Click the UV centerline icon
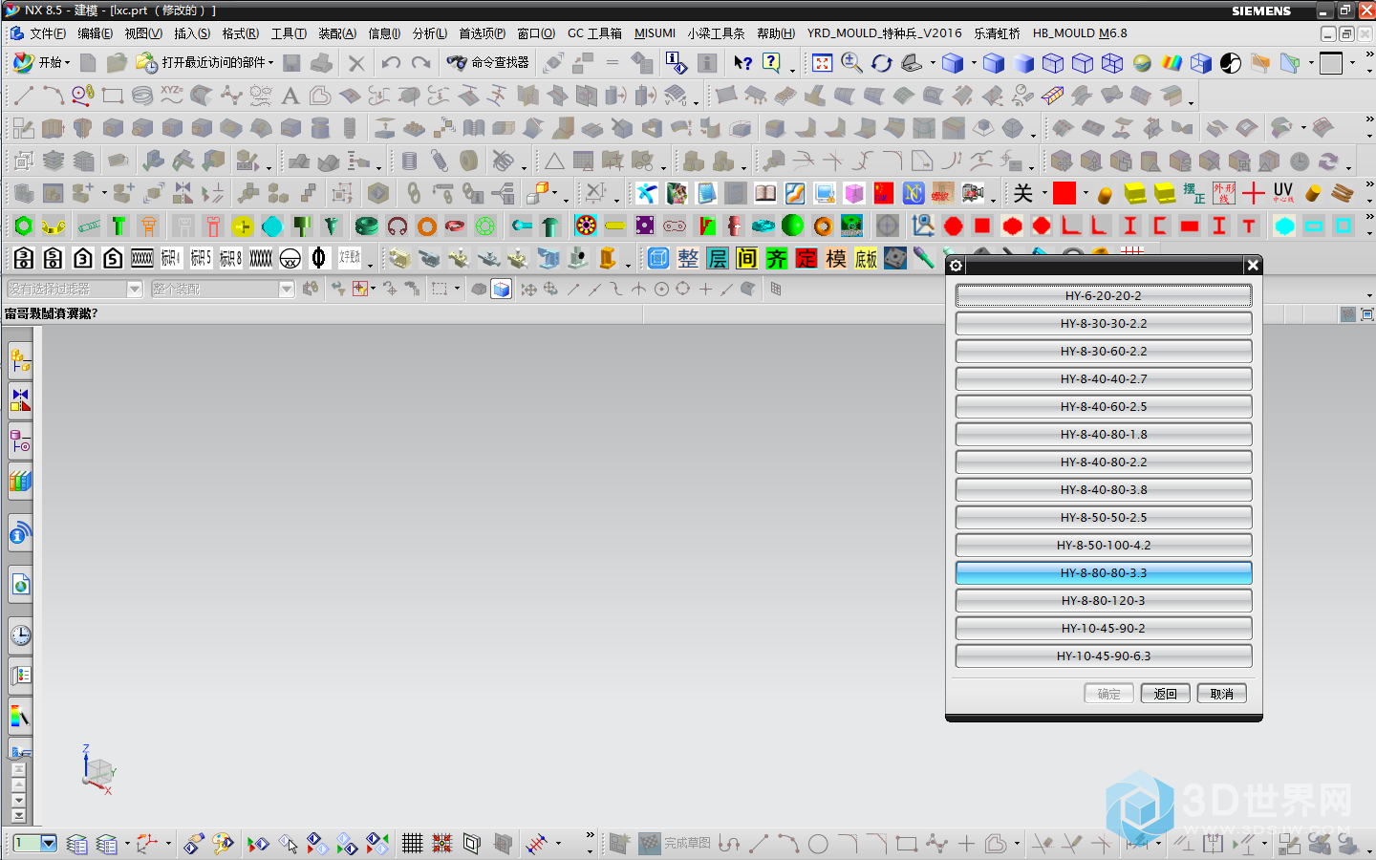 click(x=1283, y=193)
